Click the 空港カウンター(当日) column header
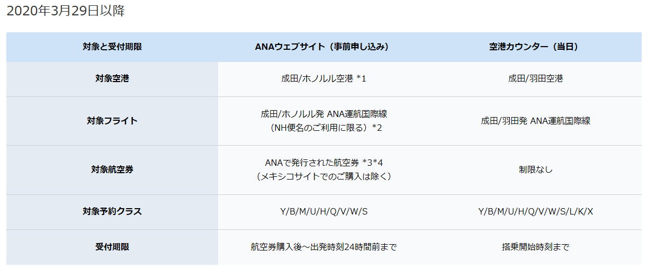Viewport: 648px width, 268px height. point(535,47)
